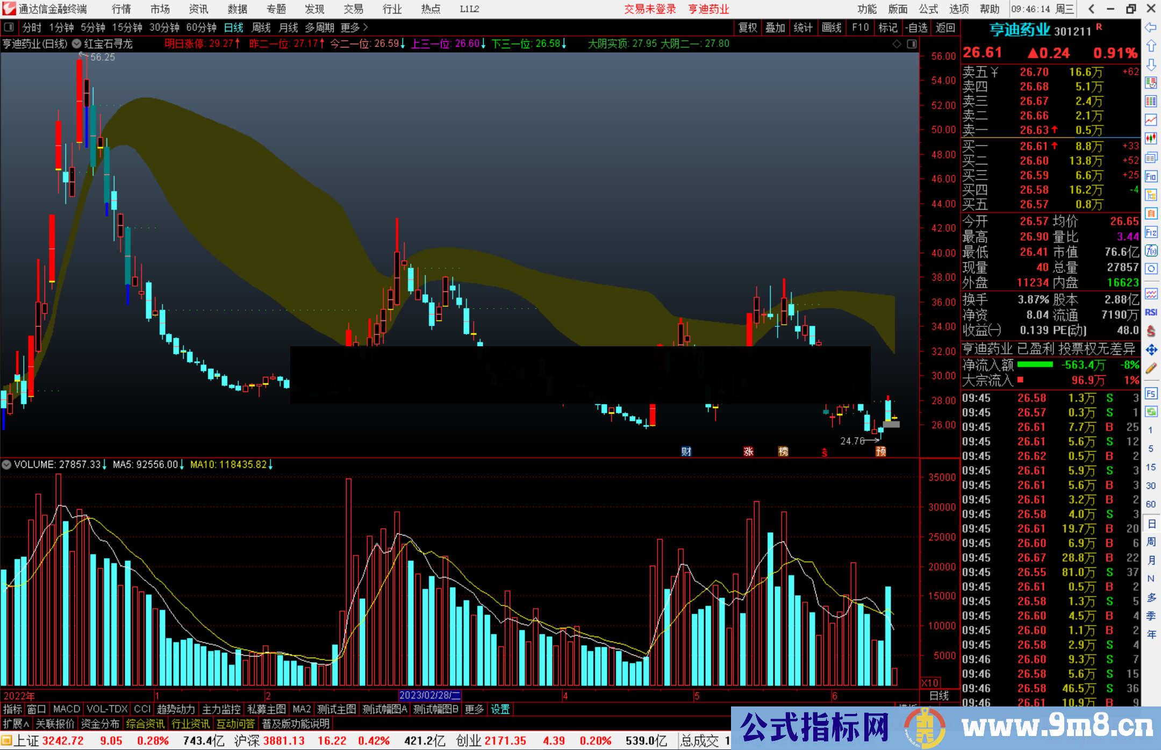Viewport: 1161px width, 750px height.
Task: Click the F10 company info sidebar icon
Action: 1151,176
